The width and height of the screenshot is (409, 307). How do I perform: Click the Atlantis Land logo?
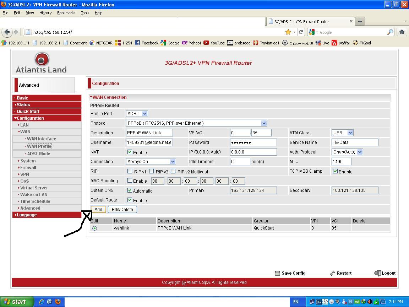41,63
